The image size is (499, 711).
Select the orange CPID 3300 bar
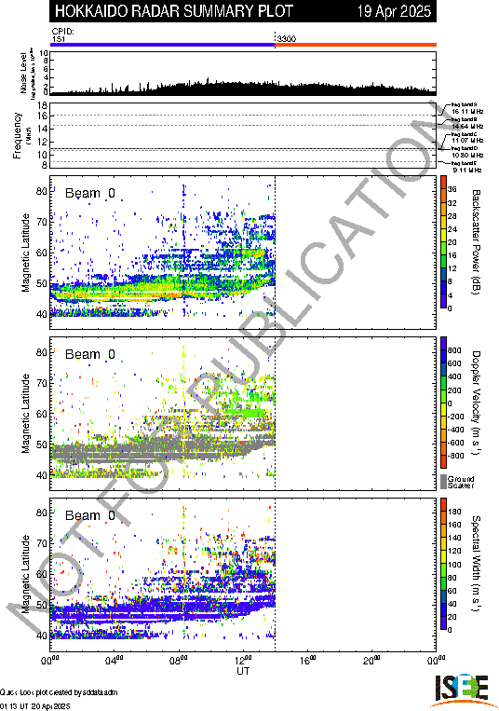(x=356, y=45)
